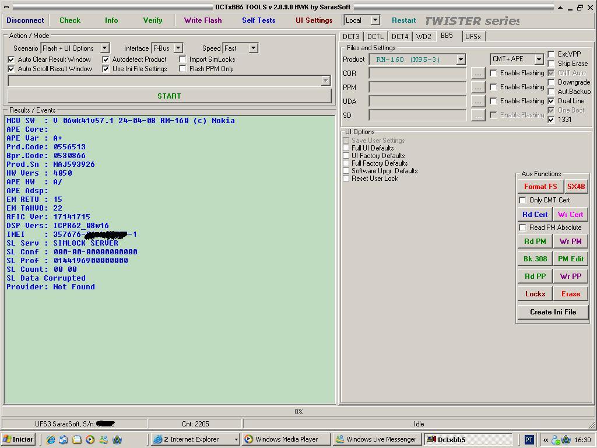Viewport: 597px width, 448px height.
Task: Enable Skip Erase checkbox
Action: click(551, 64)
